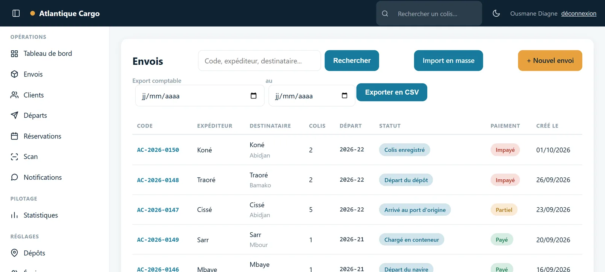Toggle dark mode moon icon
The width and height of the screenshot is (605, 272).
496,13
